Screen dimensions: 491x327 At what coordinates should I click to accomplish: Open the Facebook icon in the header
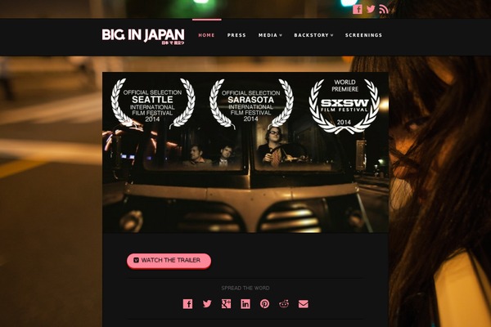coord(358,9)
